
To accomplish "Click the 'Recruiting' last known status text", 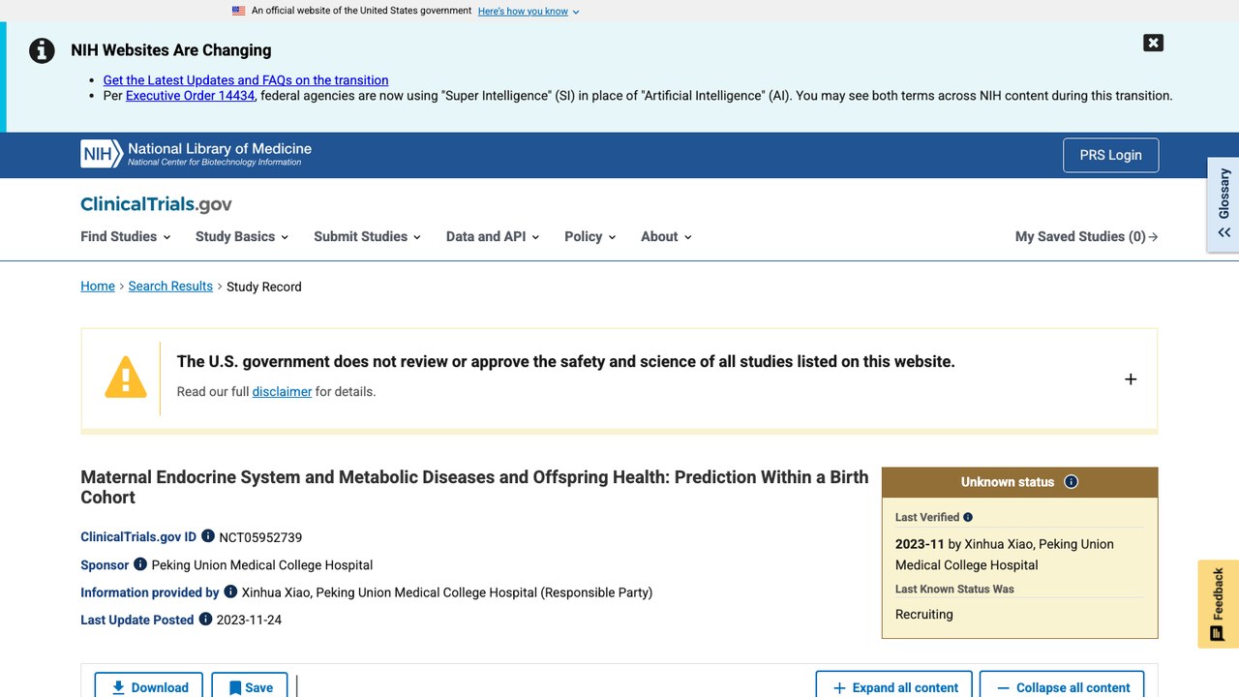I will 924,614.
